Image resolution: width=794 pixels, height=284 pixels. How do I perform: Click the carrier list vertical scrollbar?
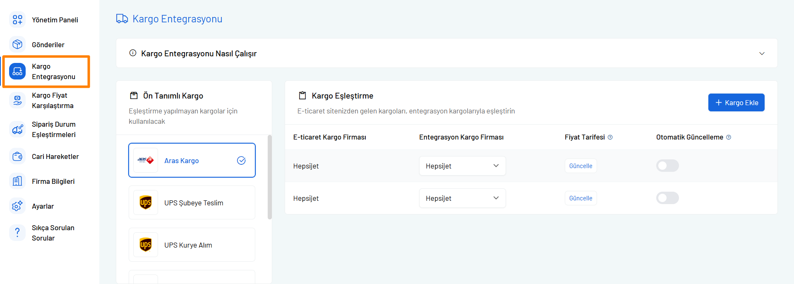270,177
